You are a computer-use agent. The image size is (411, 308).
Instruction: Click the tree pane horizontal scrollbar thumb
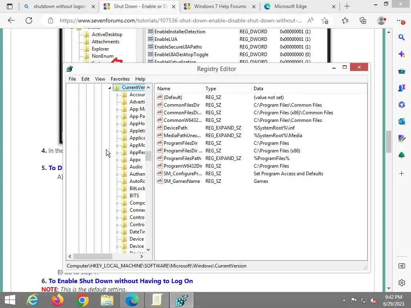[93, 256]
